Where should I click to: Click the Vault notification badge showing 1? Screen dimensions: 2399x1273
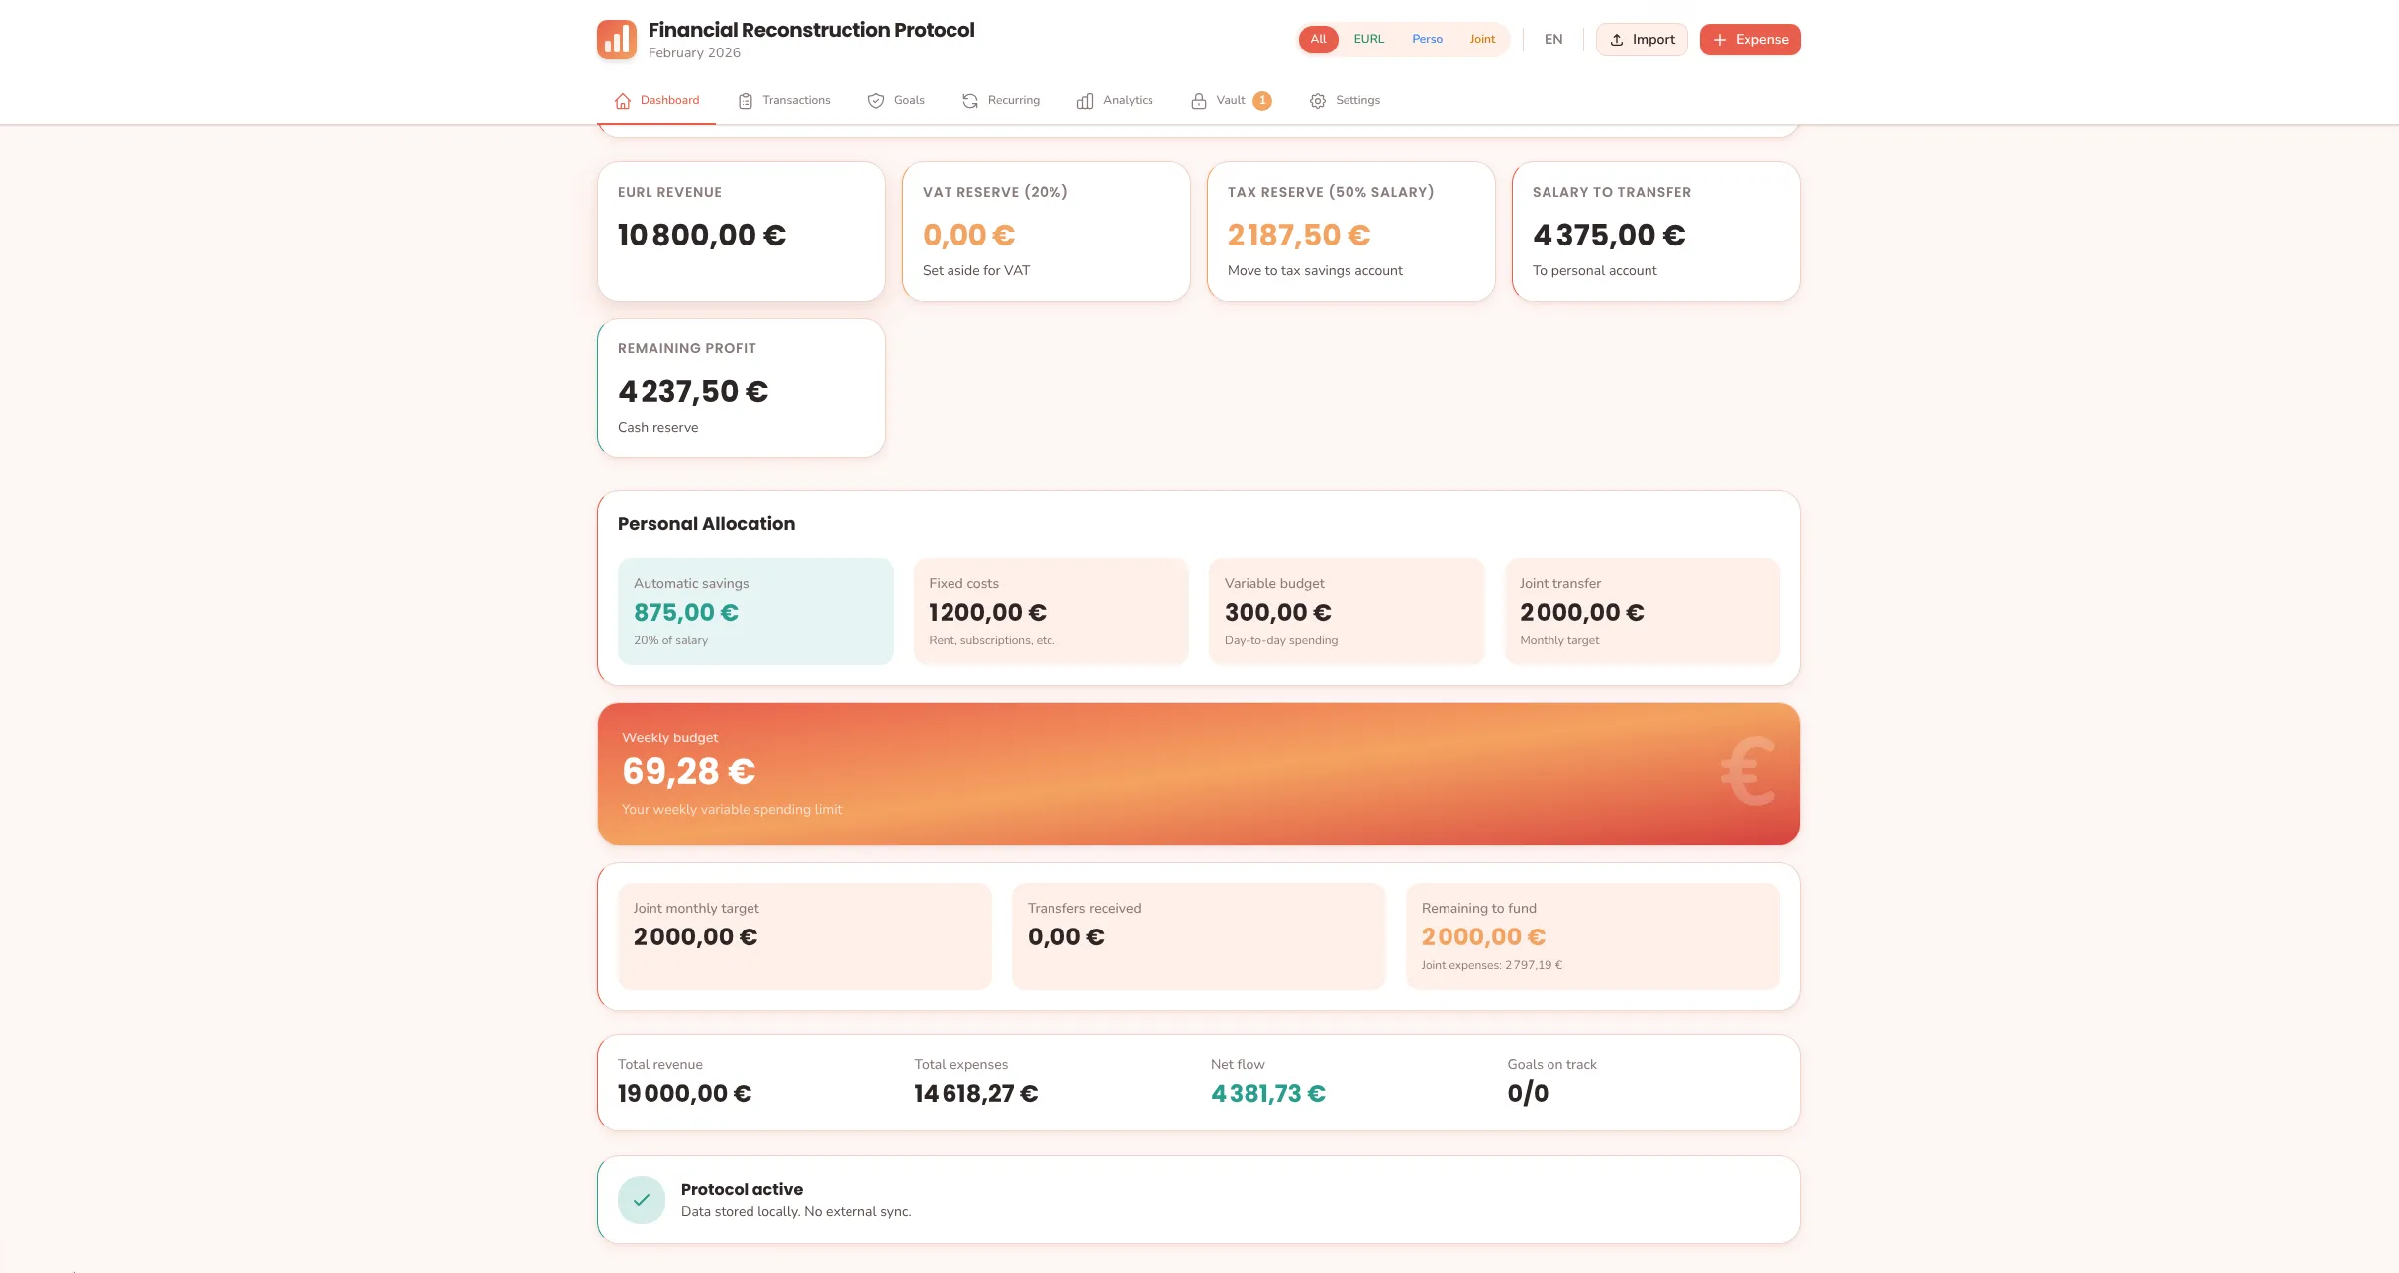pos(1261,100)
